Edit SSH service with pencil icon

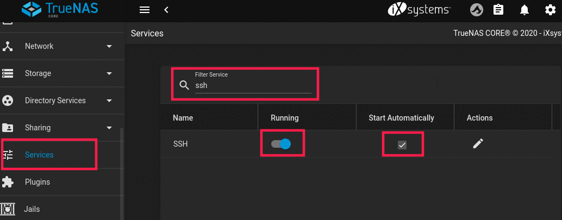[478, 143]
